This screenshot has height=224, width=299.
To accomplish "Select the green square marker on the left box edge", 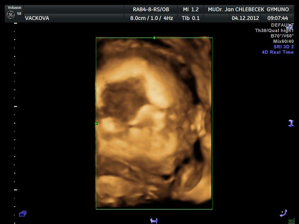I will (96, 124).
